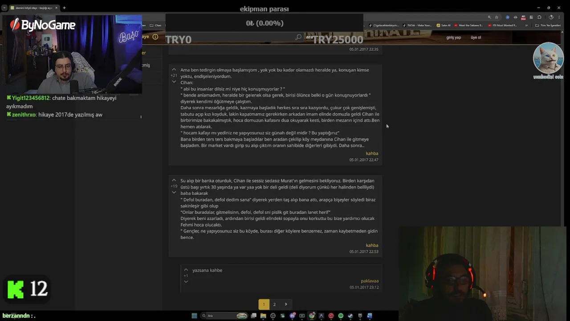The width and height of the screenshot is (570, 321).
Task: Click the red 'New' extension icon
Action: [x=523, y=17]
